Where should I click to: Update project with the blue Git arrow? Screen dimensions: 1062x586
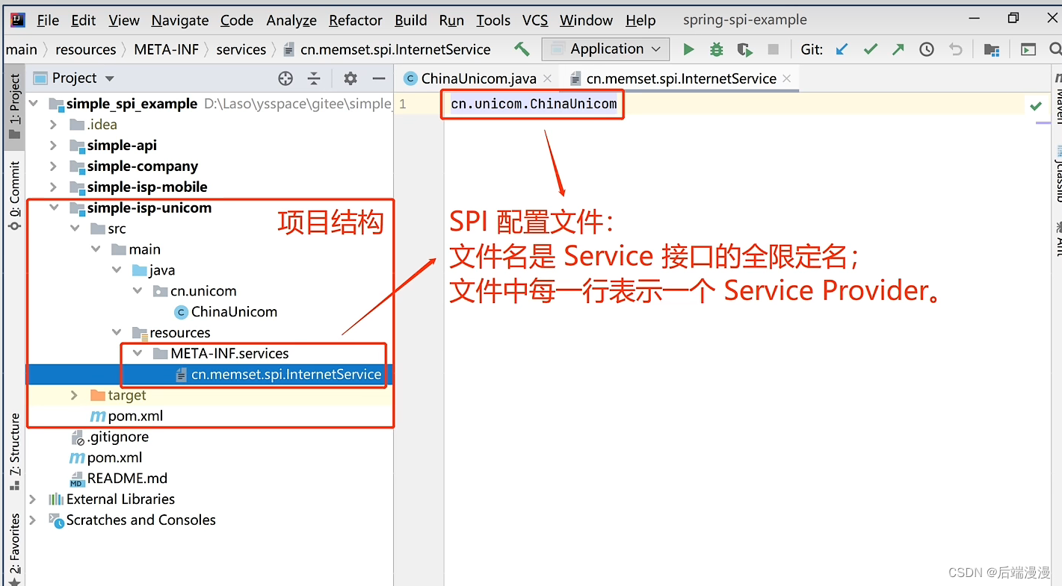tap(842, 49)
